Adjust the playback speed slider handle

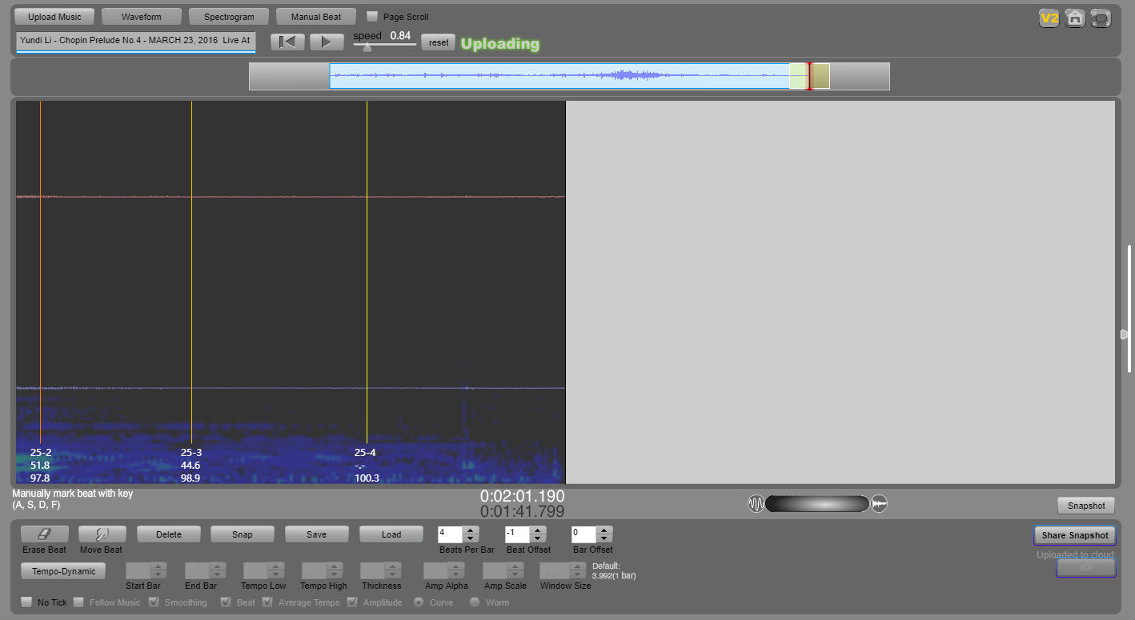[367, 47]
